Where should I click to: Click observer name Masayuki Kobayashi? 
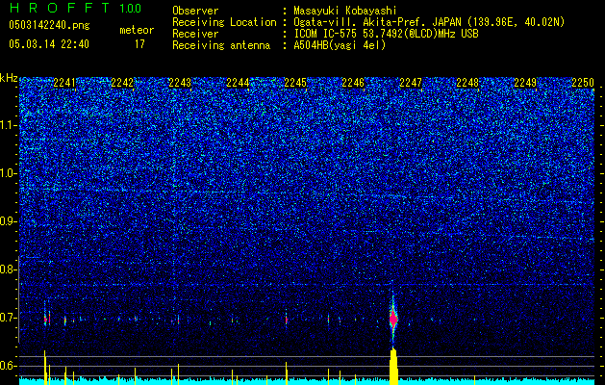345,11
